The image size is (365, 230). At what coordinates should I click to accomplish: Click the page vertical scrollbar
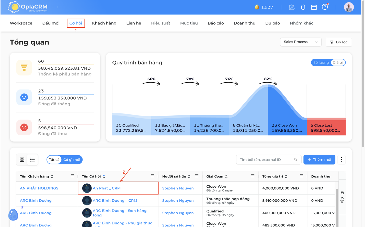[363, 74]
